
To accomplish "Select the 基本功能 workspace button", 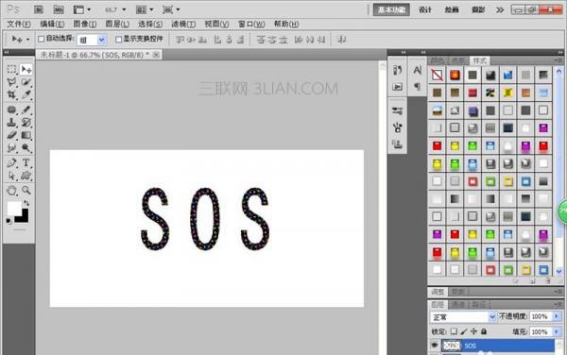I will tap(391, 9).
